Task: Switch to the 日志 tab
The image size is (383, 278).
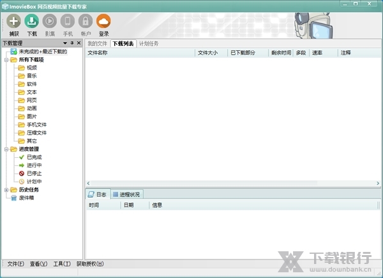Action: (98, 194)
